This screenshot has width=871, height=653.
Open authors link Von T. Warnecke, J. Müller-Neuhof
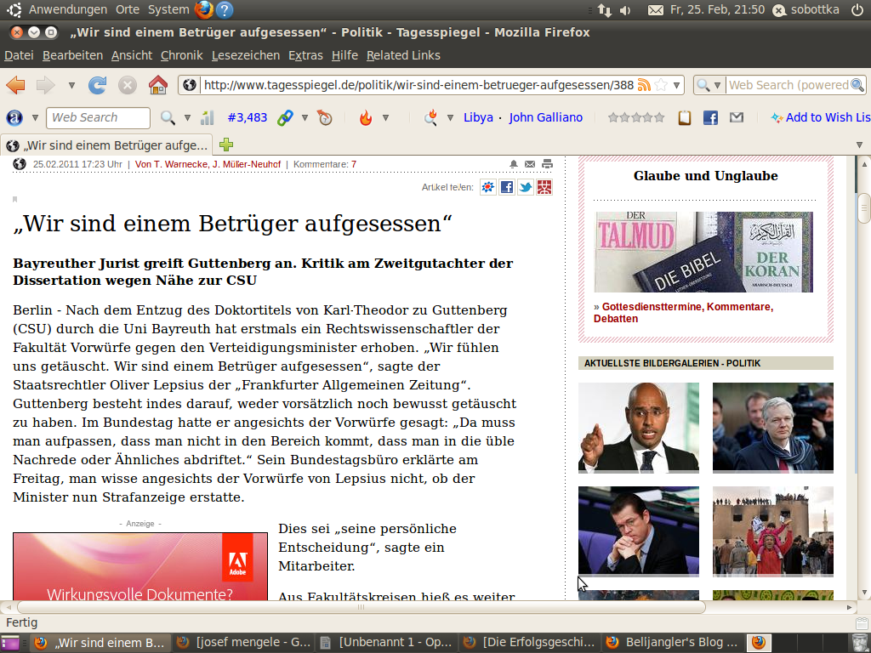point(208,164)
